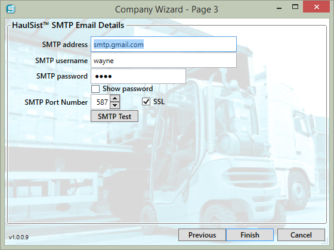
Task: Increase SMTP port number with up arrow
Action: [115, 98]
